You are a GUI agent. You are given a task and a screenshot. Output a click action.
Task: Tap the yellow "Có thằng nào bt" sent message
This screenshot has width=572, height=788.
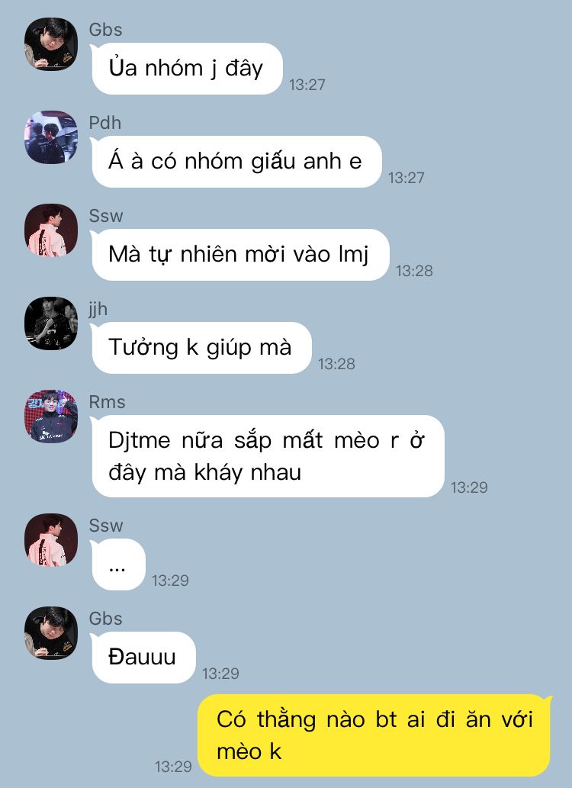[x=374, y=735]
